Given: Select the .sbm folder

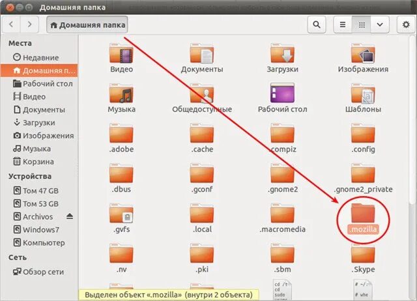Looking at the screenshot, I should [x=282, y=254].
